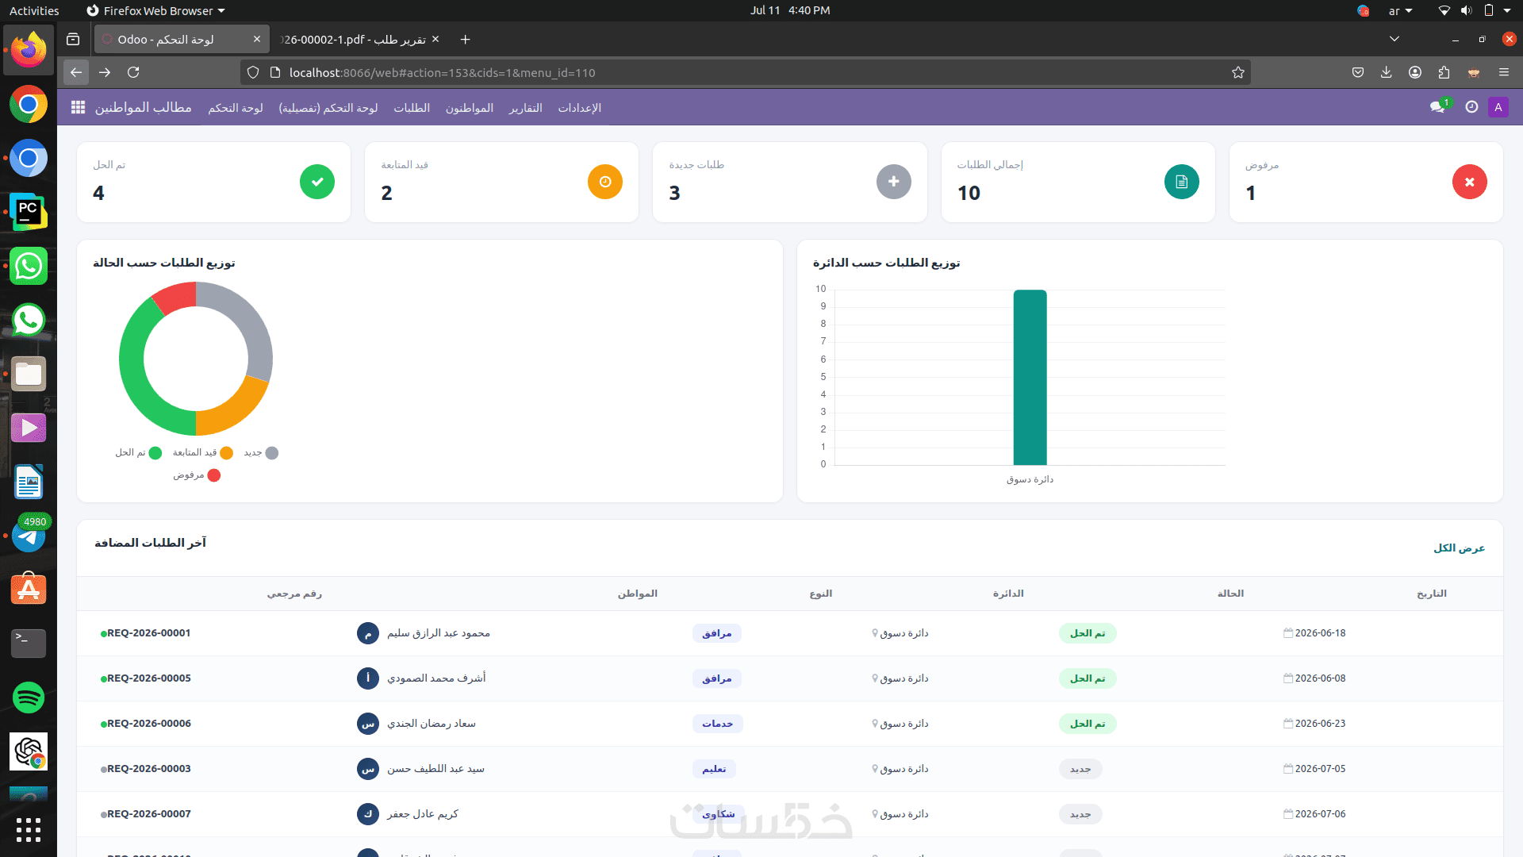The width and height of the screenshot is (1523, 857).
Task: Click the دائرة دسوق teal bar
Action: coord(1030,377)
